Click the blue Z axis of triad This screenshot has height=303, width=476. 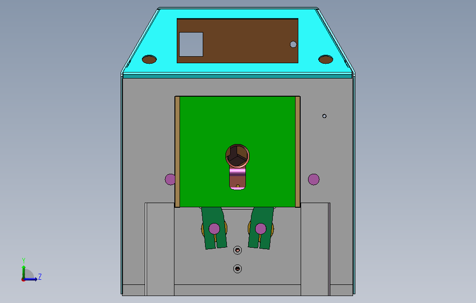[x=31, y=279]
